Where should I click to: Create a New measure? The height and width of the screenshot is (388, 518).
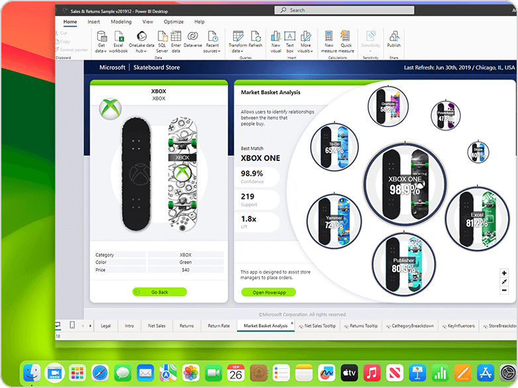pyautogui.click(x=329, y=38)
